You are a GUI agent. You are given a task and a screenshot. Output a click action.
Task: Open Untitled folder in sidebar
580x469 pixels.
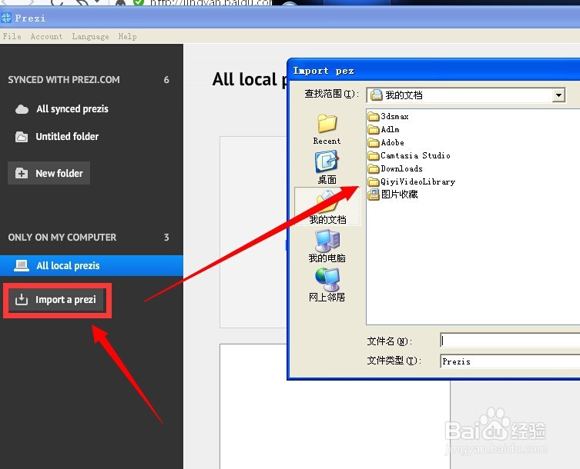coord(67,137)
